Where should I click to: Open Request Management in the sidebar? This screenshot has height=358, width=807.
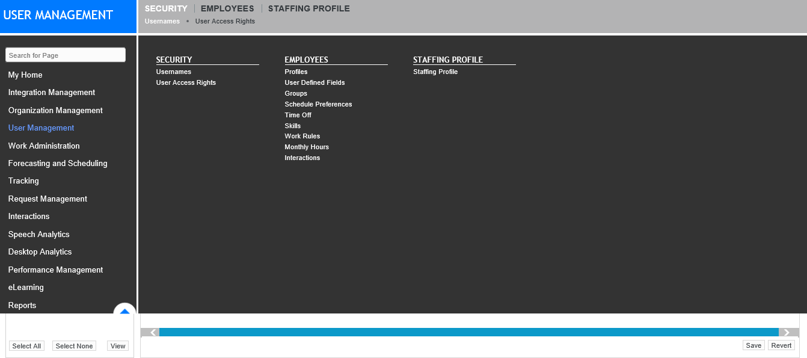[x=48, y=199]
